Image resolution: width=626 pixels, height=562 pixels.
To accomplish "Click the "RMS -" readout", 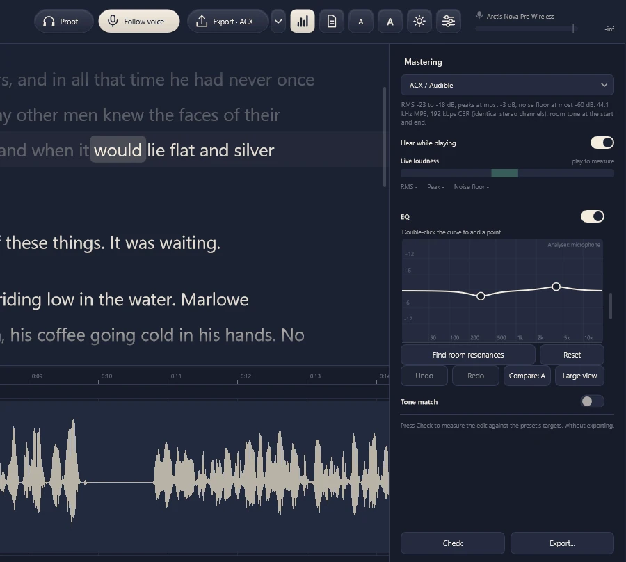I will pyautogui.click(x=409, y=187).
